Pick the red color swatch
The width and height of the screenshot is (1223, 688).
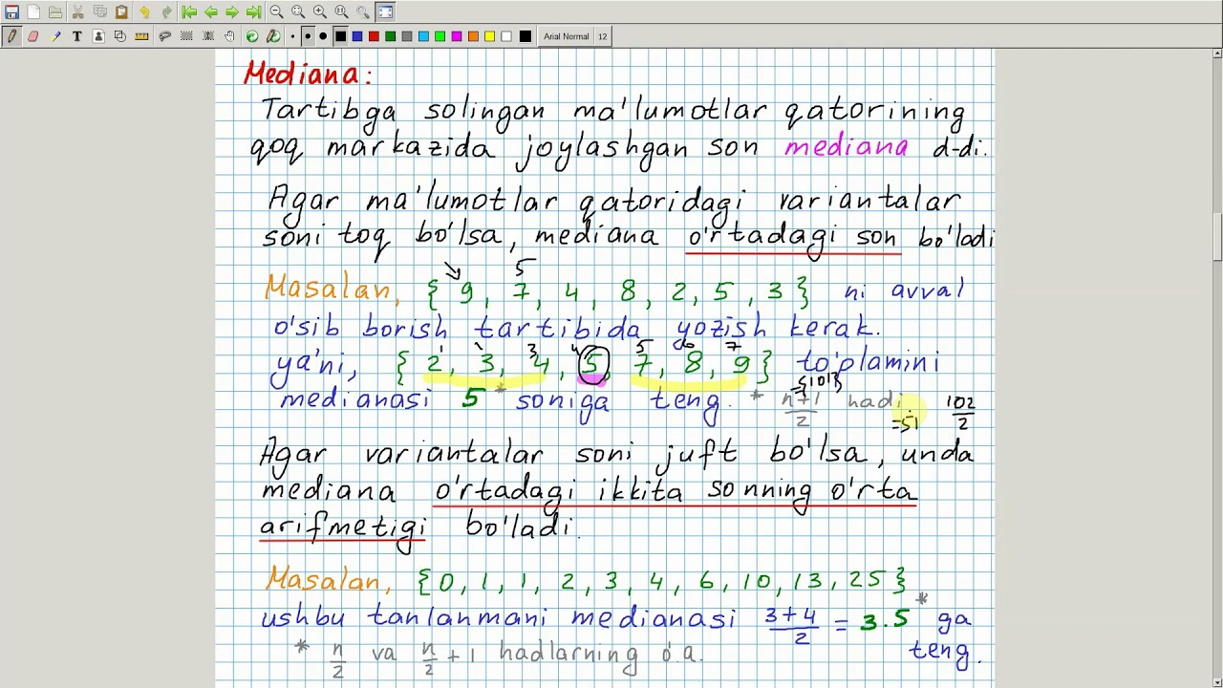(x=374, y=36)
